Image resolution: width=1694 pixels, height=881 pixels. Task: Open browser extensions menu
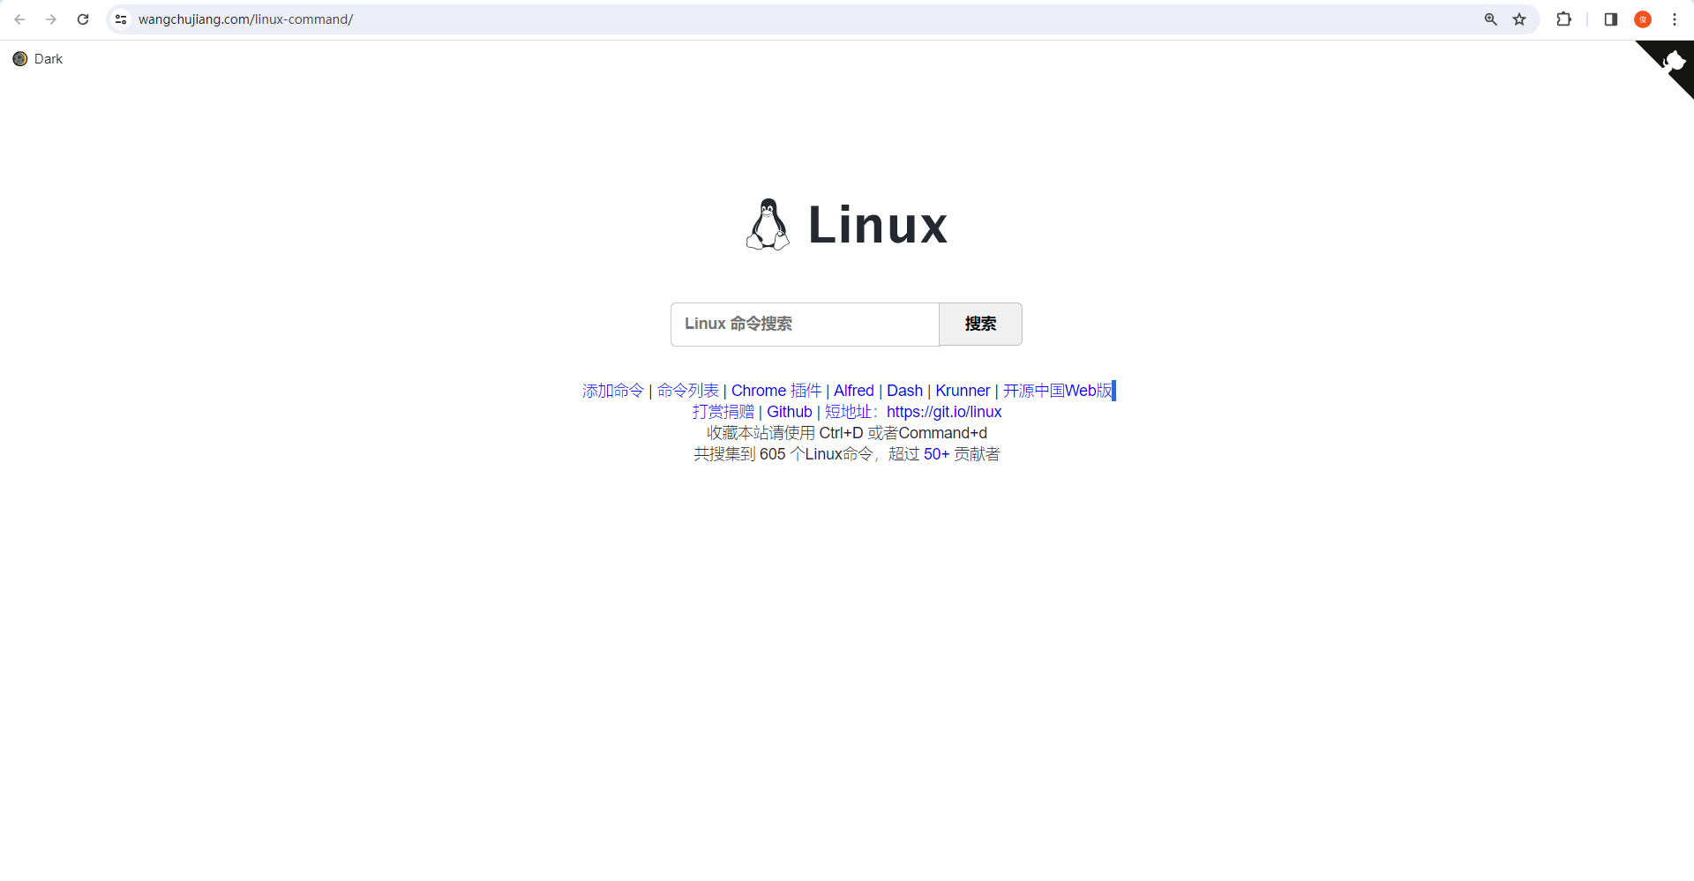click(x=1563, y=19)
